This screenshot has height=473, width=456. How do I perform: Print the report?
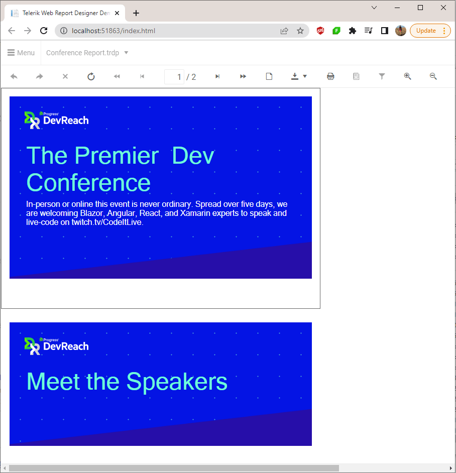[330, 77]
